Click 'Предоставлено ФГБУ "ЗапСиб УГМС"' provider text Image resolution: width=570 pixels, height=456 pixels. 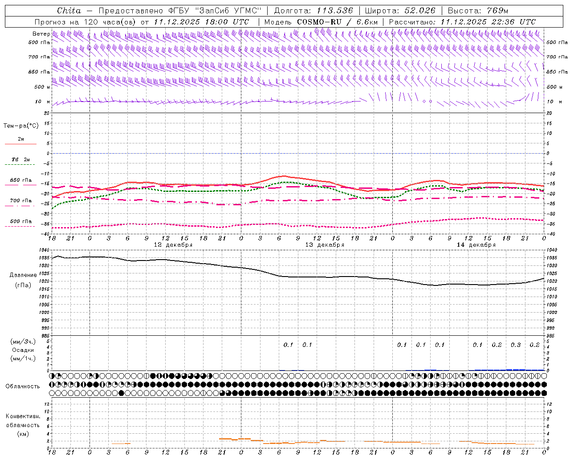tap(180, 11)
